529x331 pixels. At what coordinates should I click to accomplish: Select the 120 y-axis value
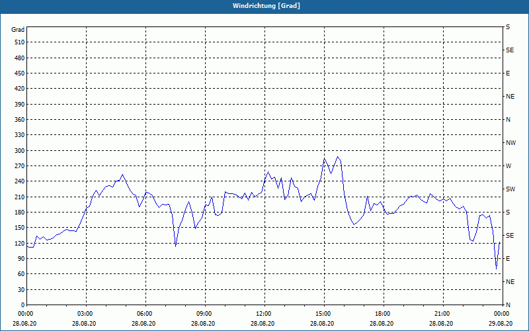20,243
